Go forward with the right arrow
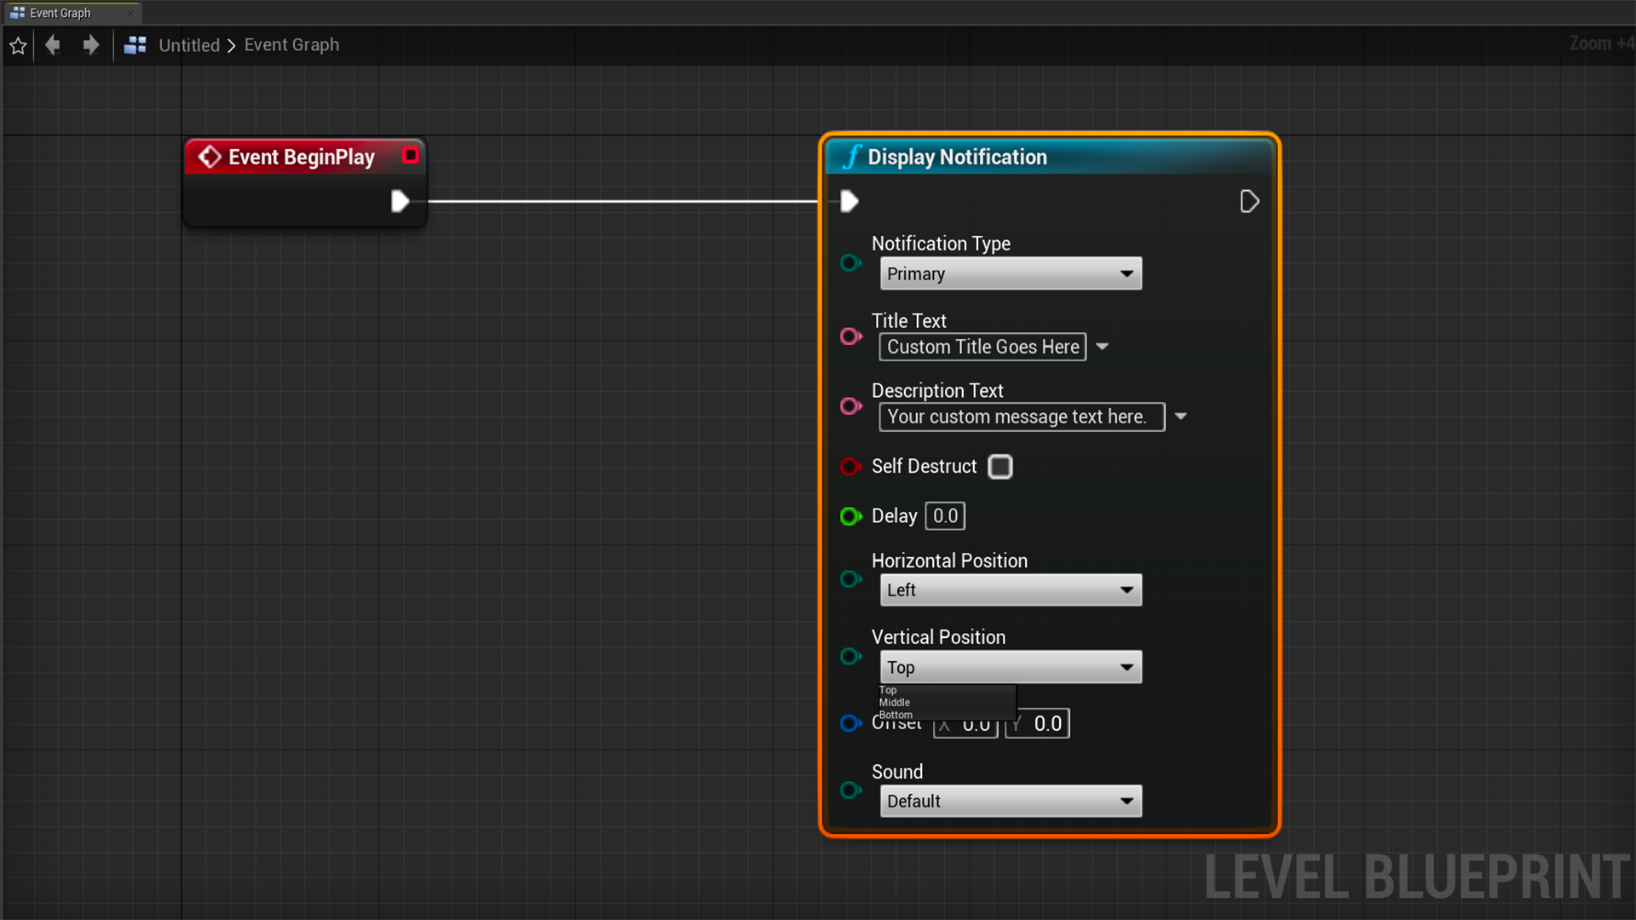Screen dimensions: 1636x920 90,44
